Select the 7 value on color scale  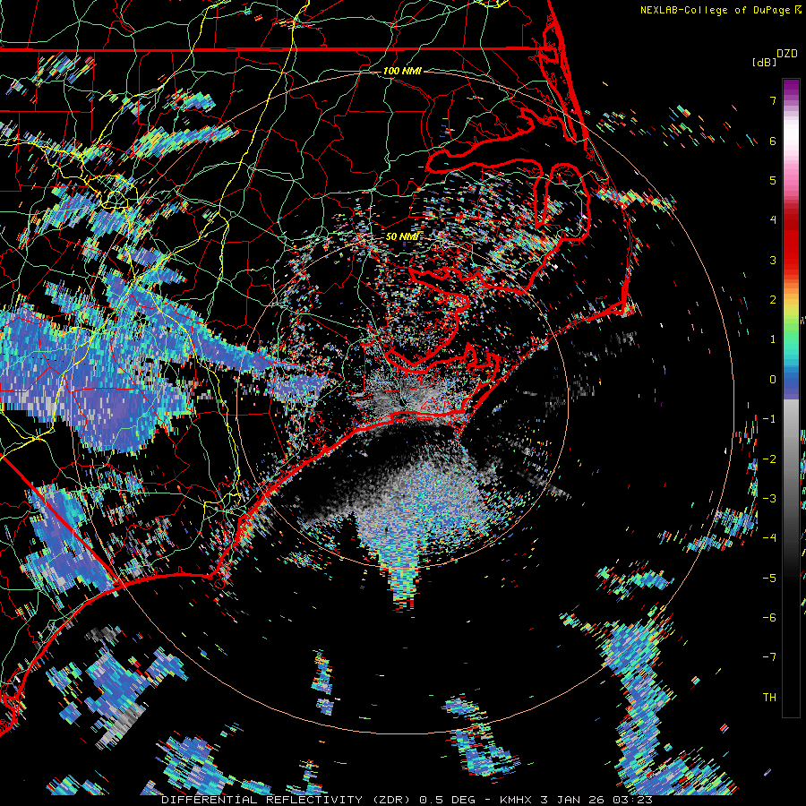point(773,100)
